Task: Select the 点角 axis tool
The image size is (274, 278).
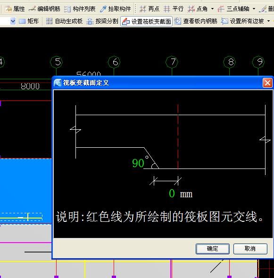Action: tap(198, 8)
